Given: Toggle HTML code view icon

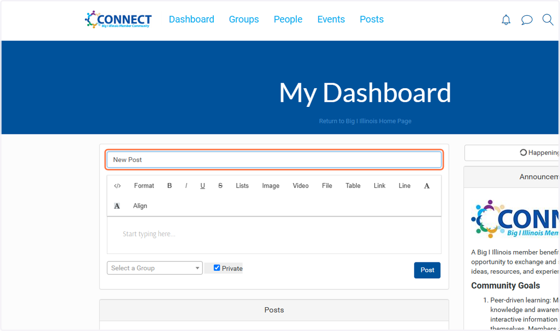Looking at the screenshot, I should [x=117, y=186].
